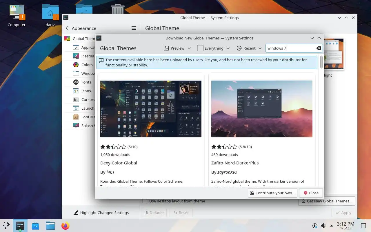
Task: Go back from Appearance section
Action: click(67, 28)
